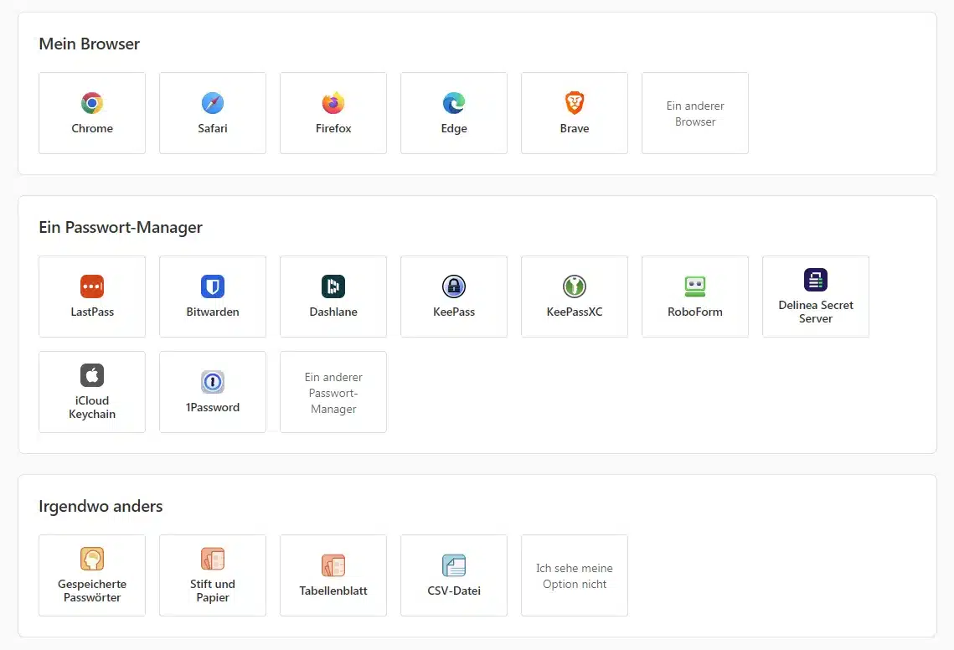
Task: Click the 'RoboForm' label text
Action: pyautogui.click(x=695, y=312)
